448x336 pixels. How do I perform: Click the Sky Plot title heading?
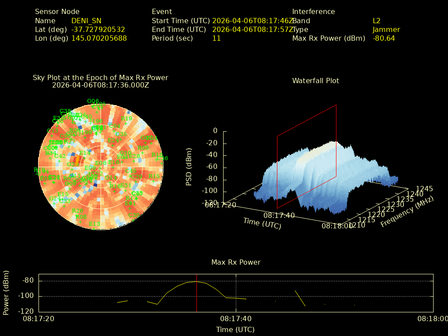click(x=100, y=78)
